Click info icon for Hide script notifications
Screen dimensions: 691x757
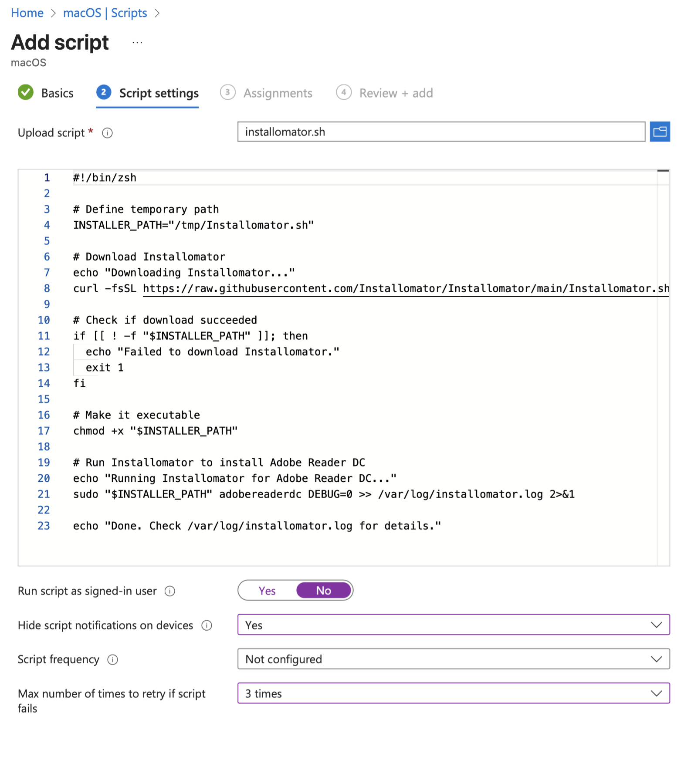click(207, 625)
